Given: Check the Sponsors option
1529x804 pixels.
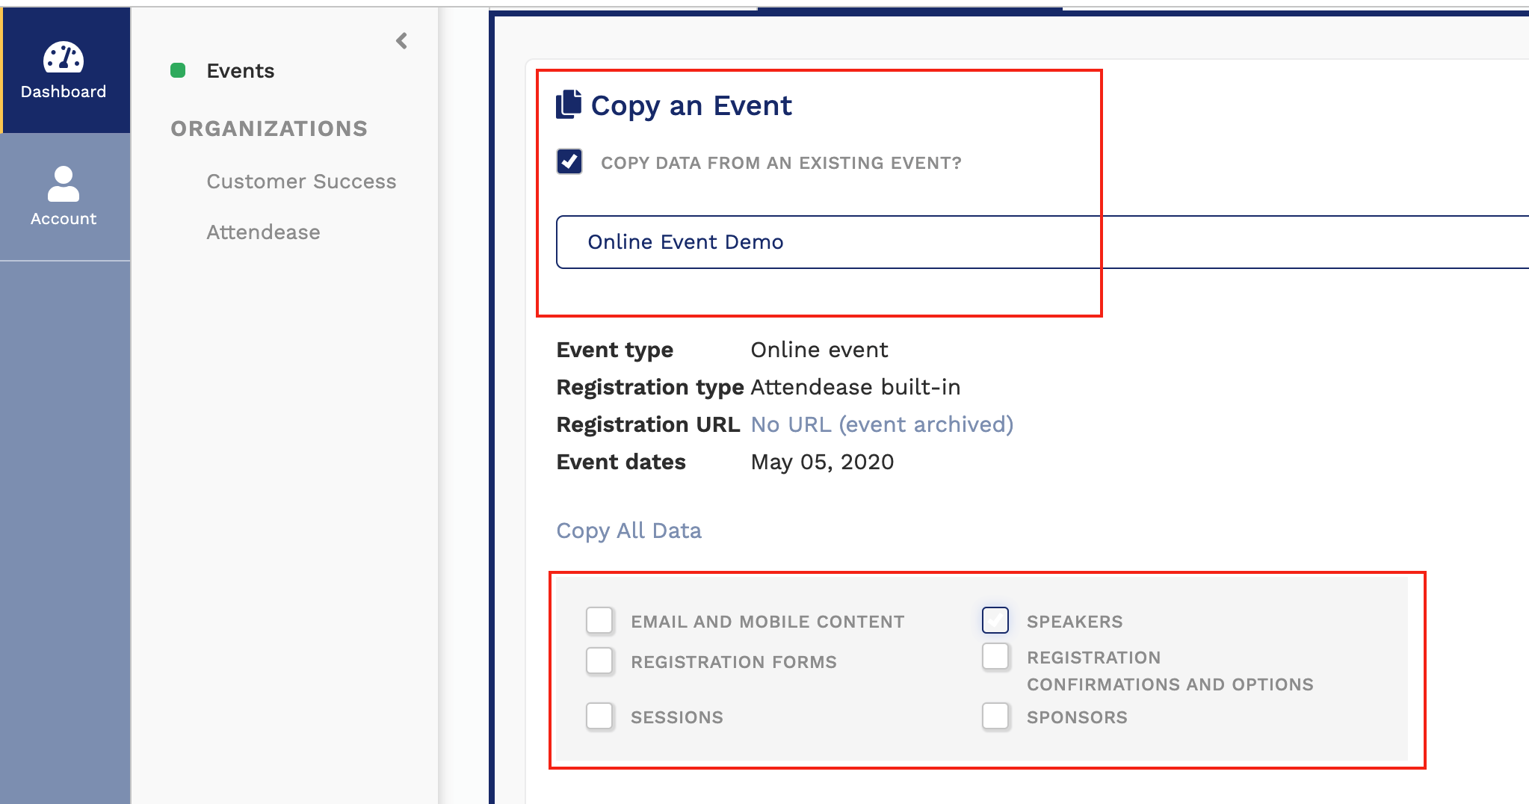Looking at the screenshot, I should [995, 716].
